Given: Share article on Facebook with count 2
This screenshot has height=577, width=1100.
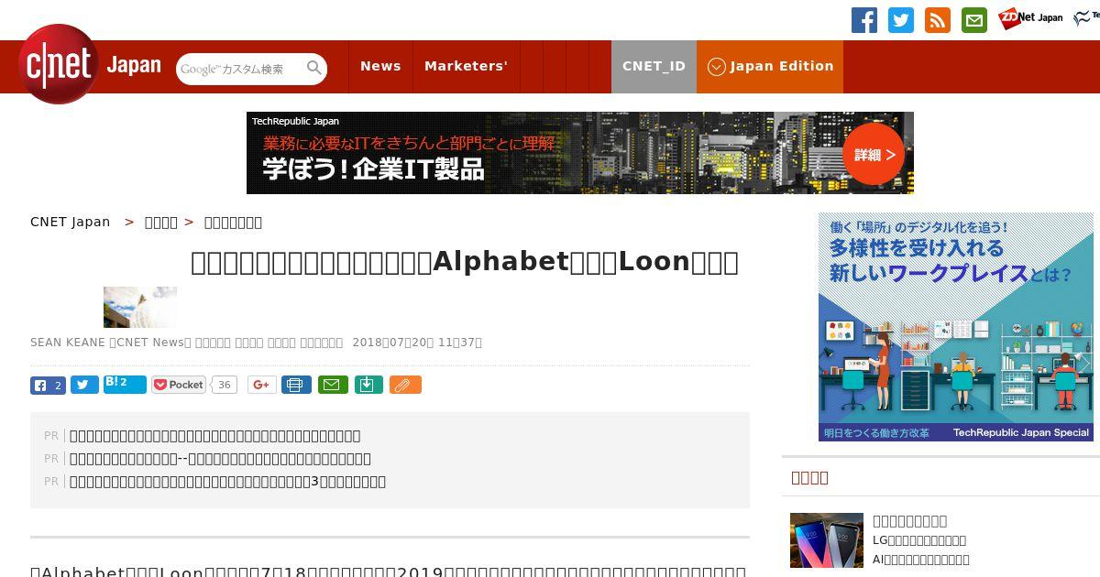Looking at the screenshot, I should click(x=48, y=385).
